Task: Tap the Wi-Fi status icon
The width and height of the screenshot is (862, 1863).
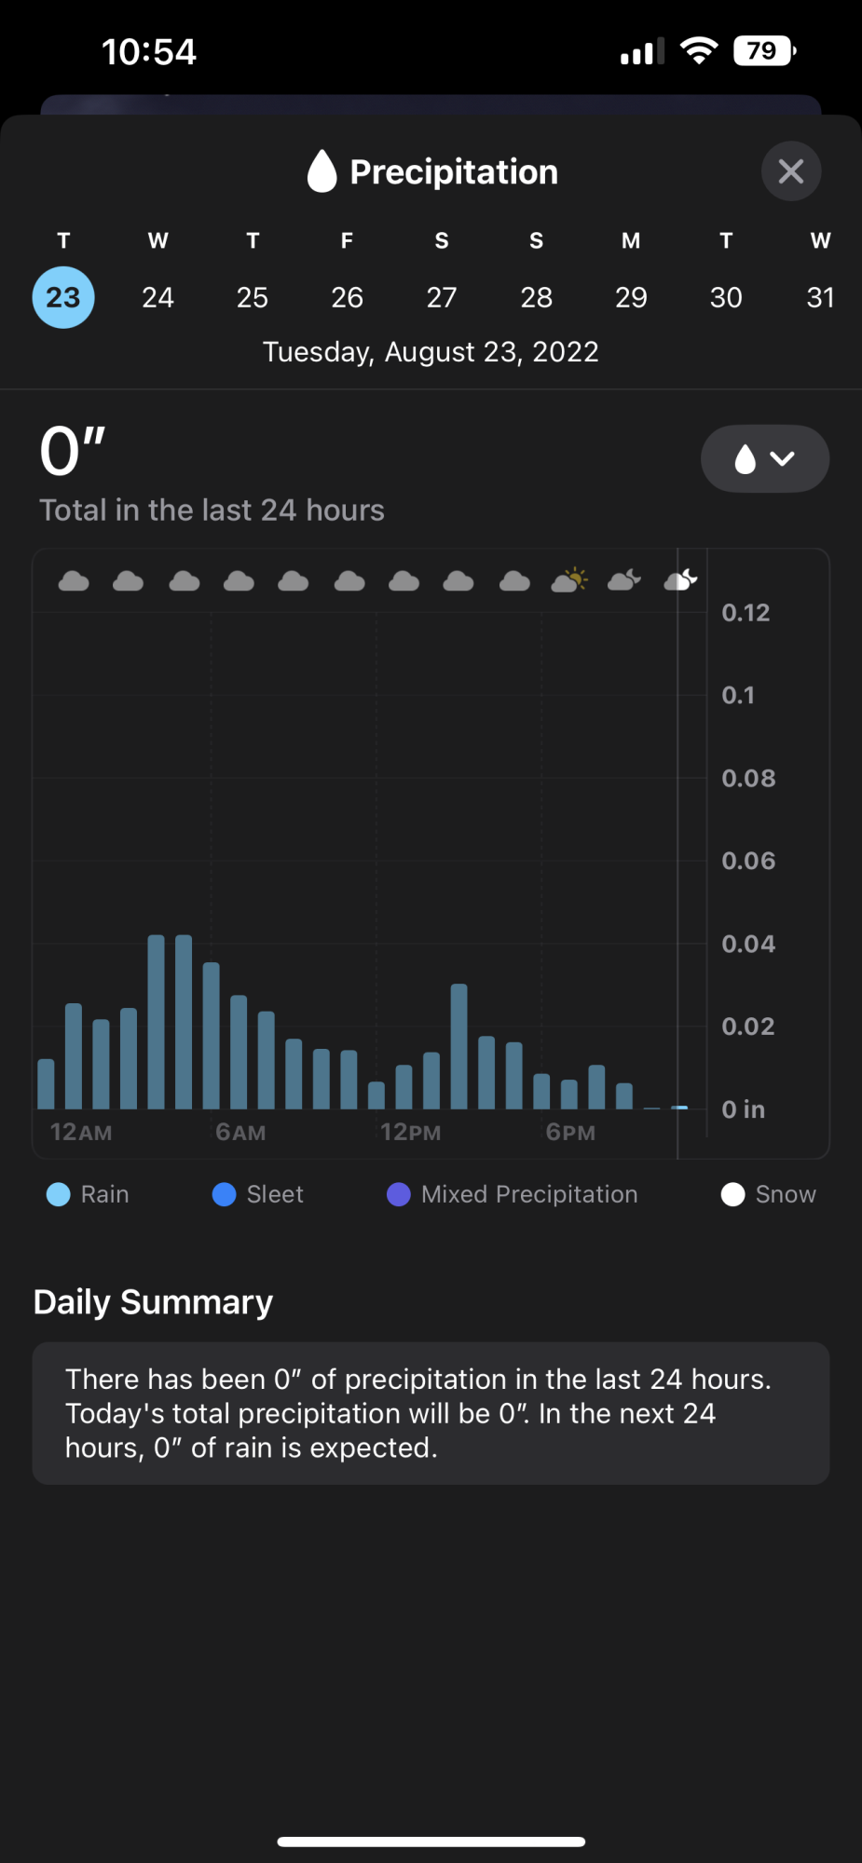Action: pyautogui.click(x=699, y=50)
